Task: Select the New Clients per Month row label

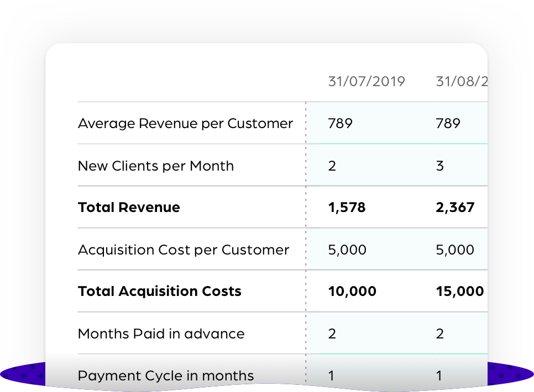Action: [156, 166]
